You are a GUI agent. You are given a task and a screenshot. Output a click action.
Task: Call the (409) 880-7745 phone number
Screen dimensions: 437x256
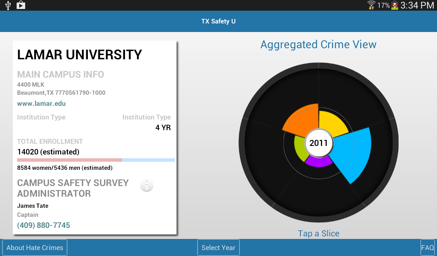44,225
